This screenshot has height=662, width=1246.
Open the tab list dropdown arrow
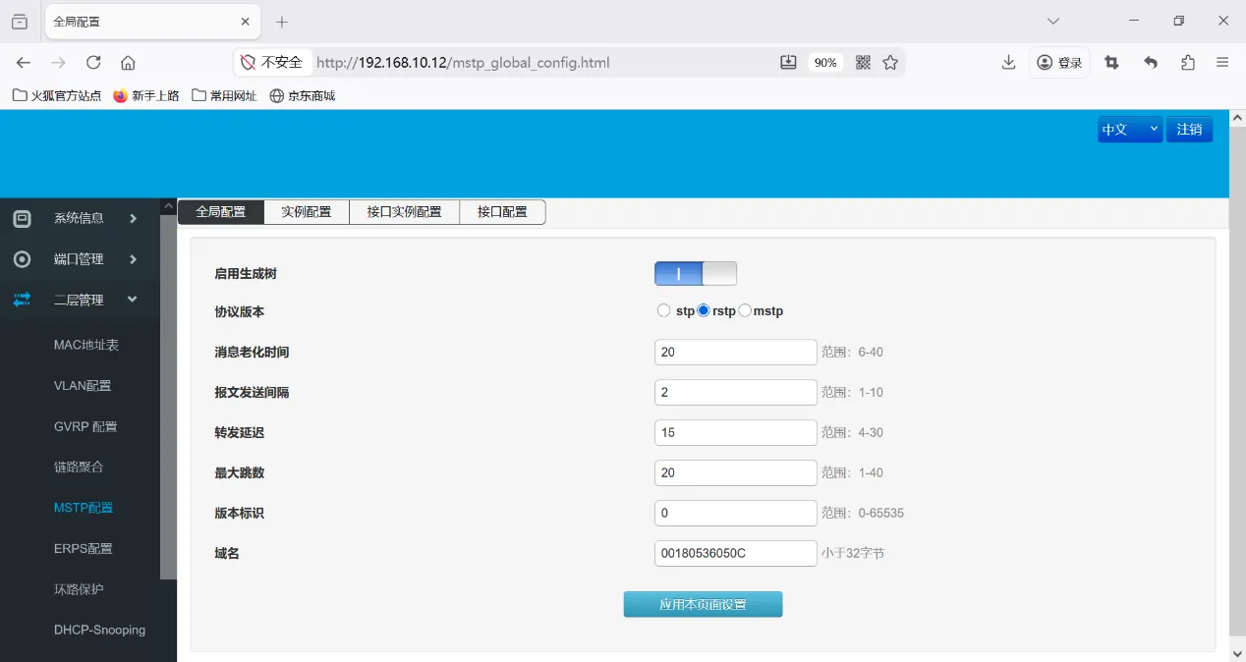pos(1053,22)
